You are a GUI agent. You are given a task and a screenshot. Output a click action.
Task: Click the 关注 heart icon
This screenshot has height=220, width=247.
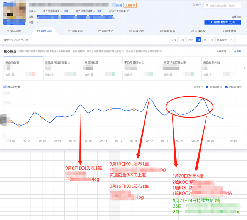(x=194, y=5)
